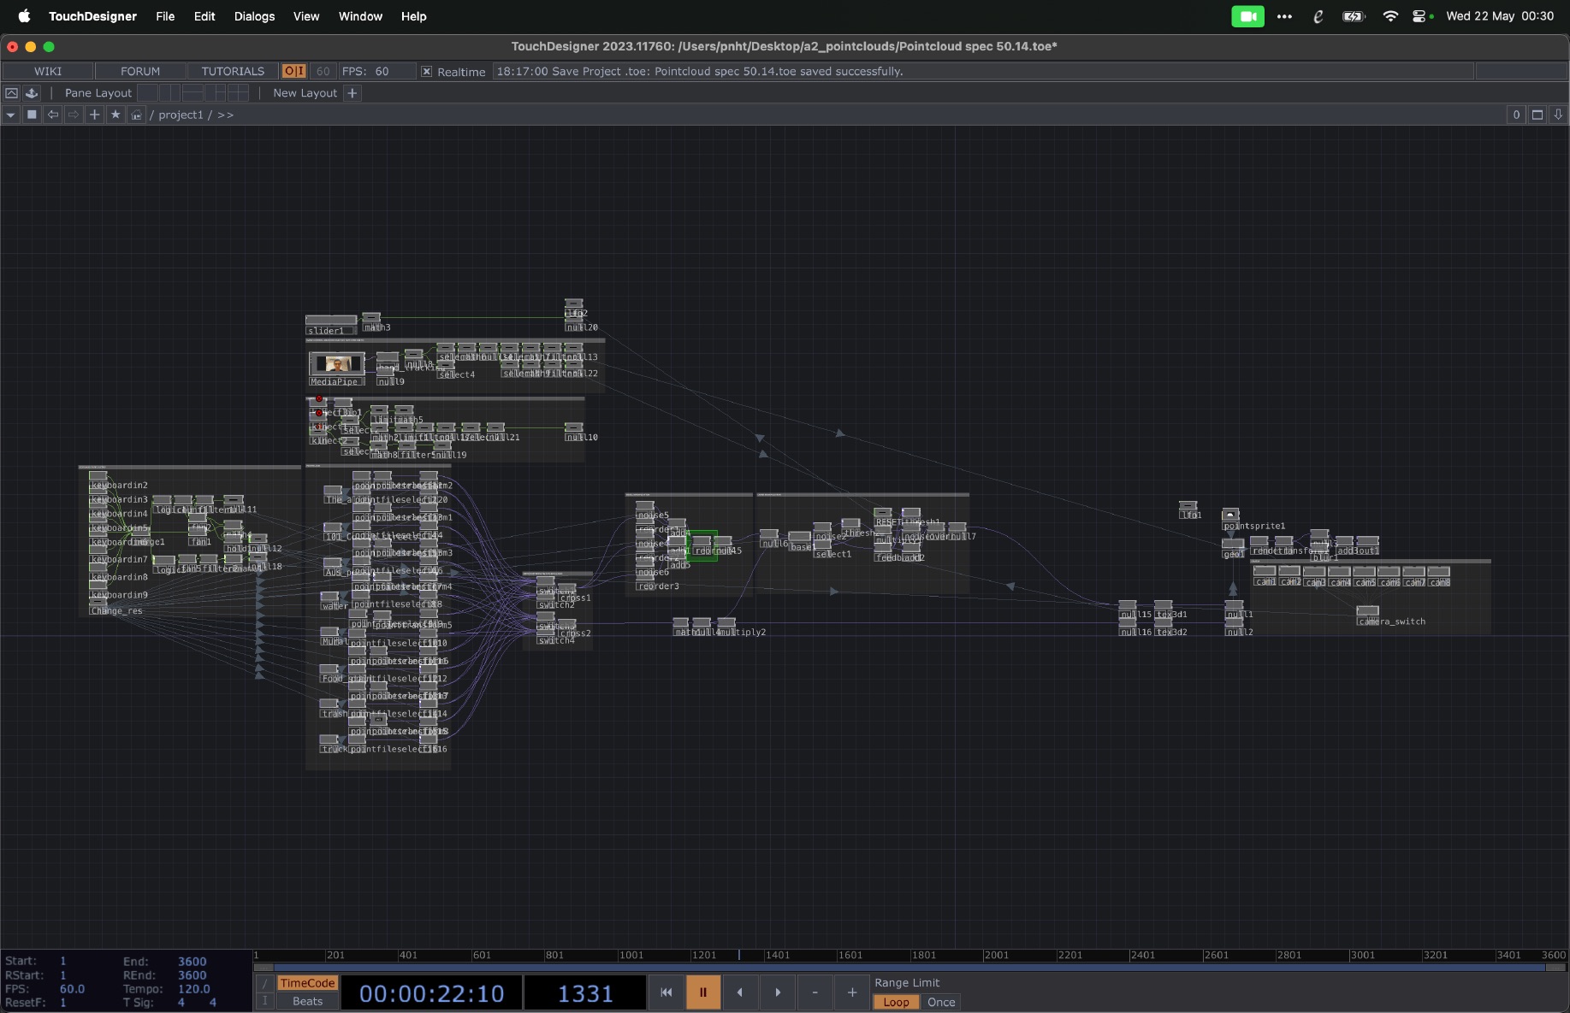
Task: Open the Help menu
Action: 414,16
